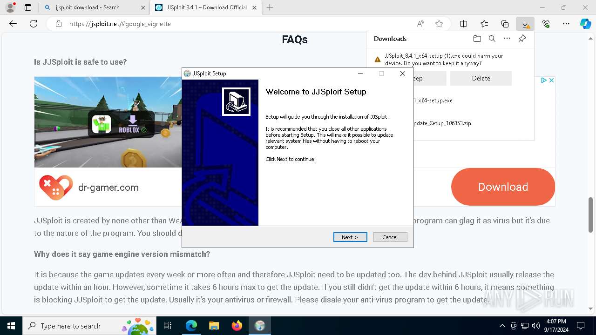The width and height of the screenshot is (596, 335).
Task: Open Task View on taskbar
Action: pos(168,326)
